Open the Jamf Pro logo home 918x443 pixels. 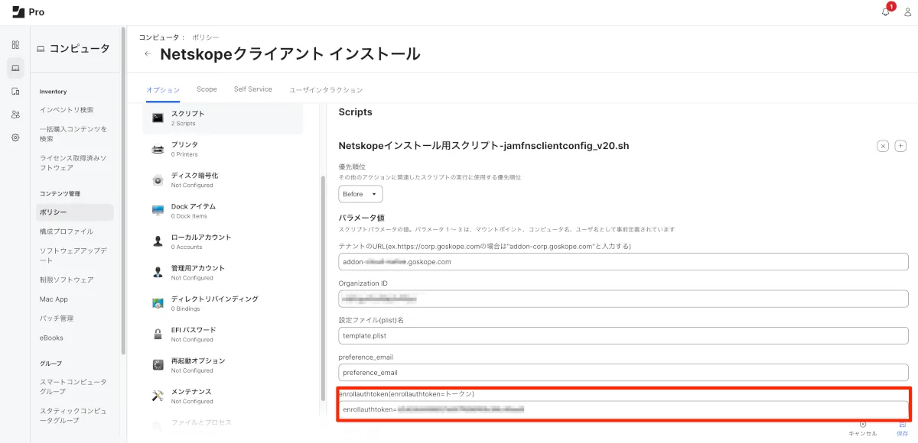coord(28,11)
